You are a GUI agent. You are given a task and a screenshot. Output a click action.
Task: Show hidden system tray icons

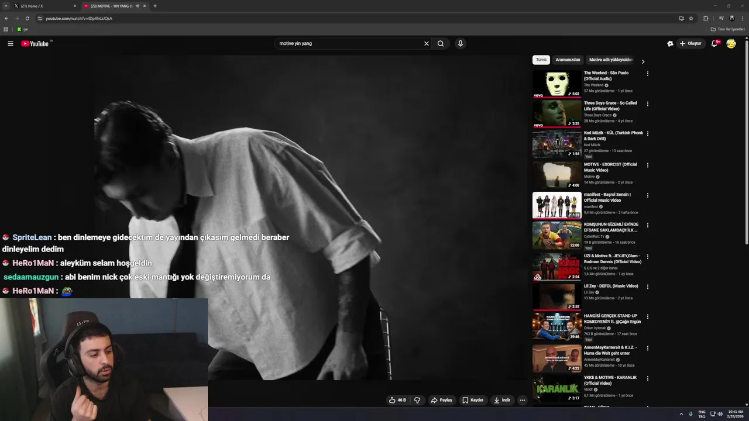point(681,414)
